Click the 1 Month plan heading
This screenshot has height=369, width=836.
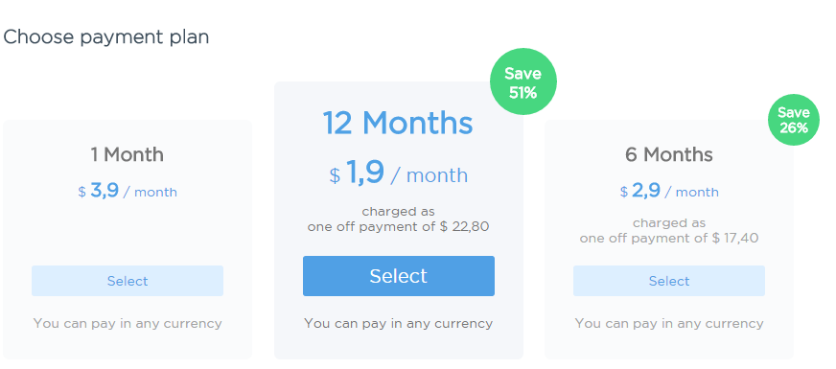pyautogui.click(x=127, y=154)
